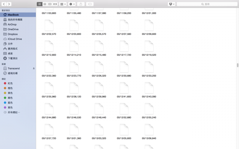Select file icon 00/12/05,570
This screenshot has width=239, height=149.
pos(99,25)
